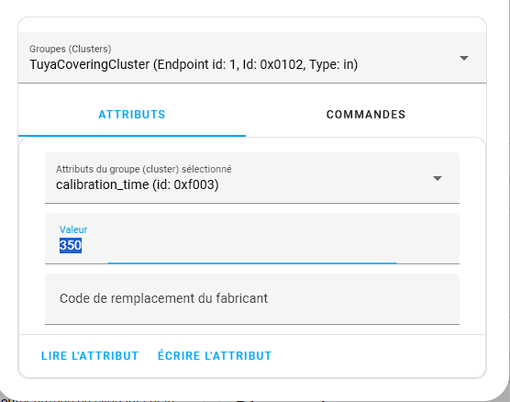This screenshot has width=510, height=402.
Task: Click the Attributs du groupe (cluster) sélectionné label
Action: click(144, 169)
